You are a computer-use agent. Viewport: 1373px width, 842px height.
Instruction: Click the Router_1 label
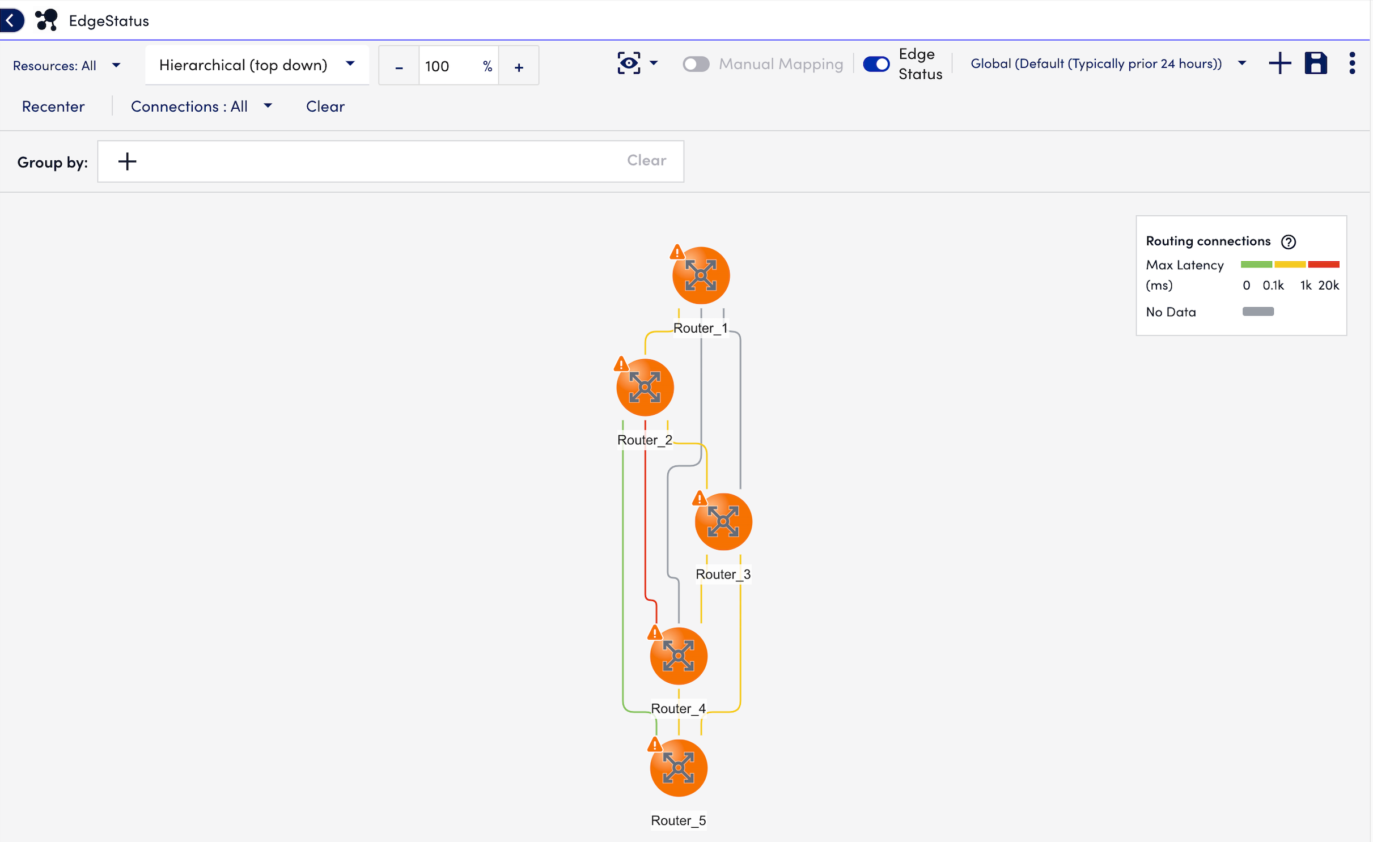coord(701,329)
